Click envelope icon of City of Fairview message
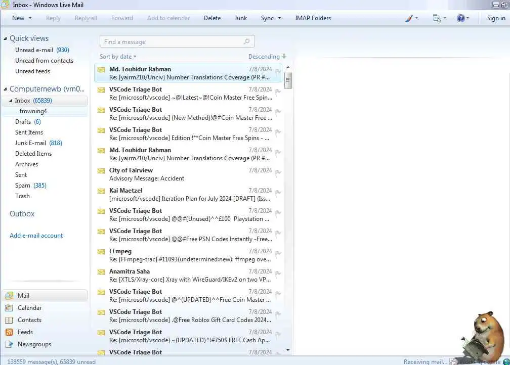 101,171
